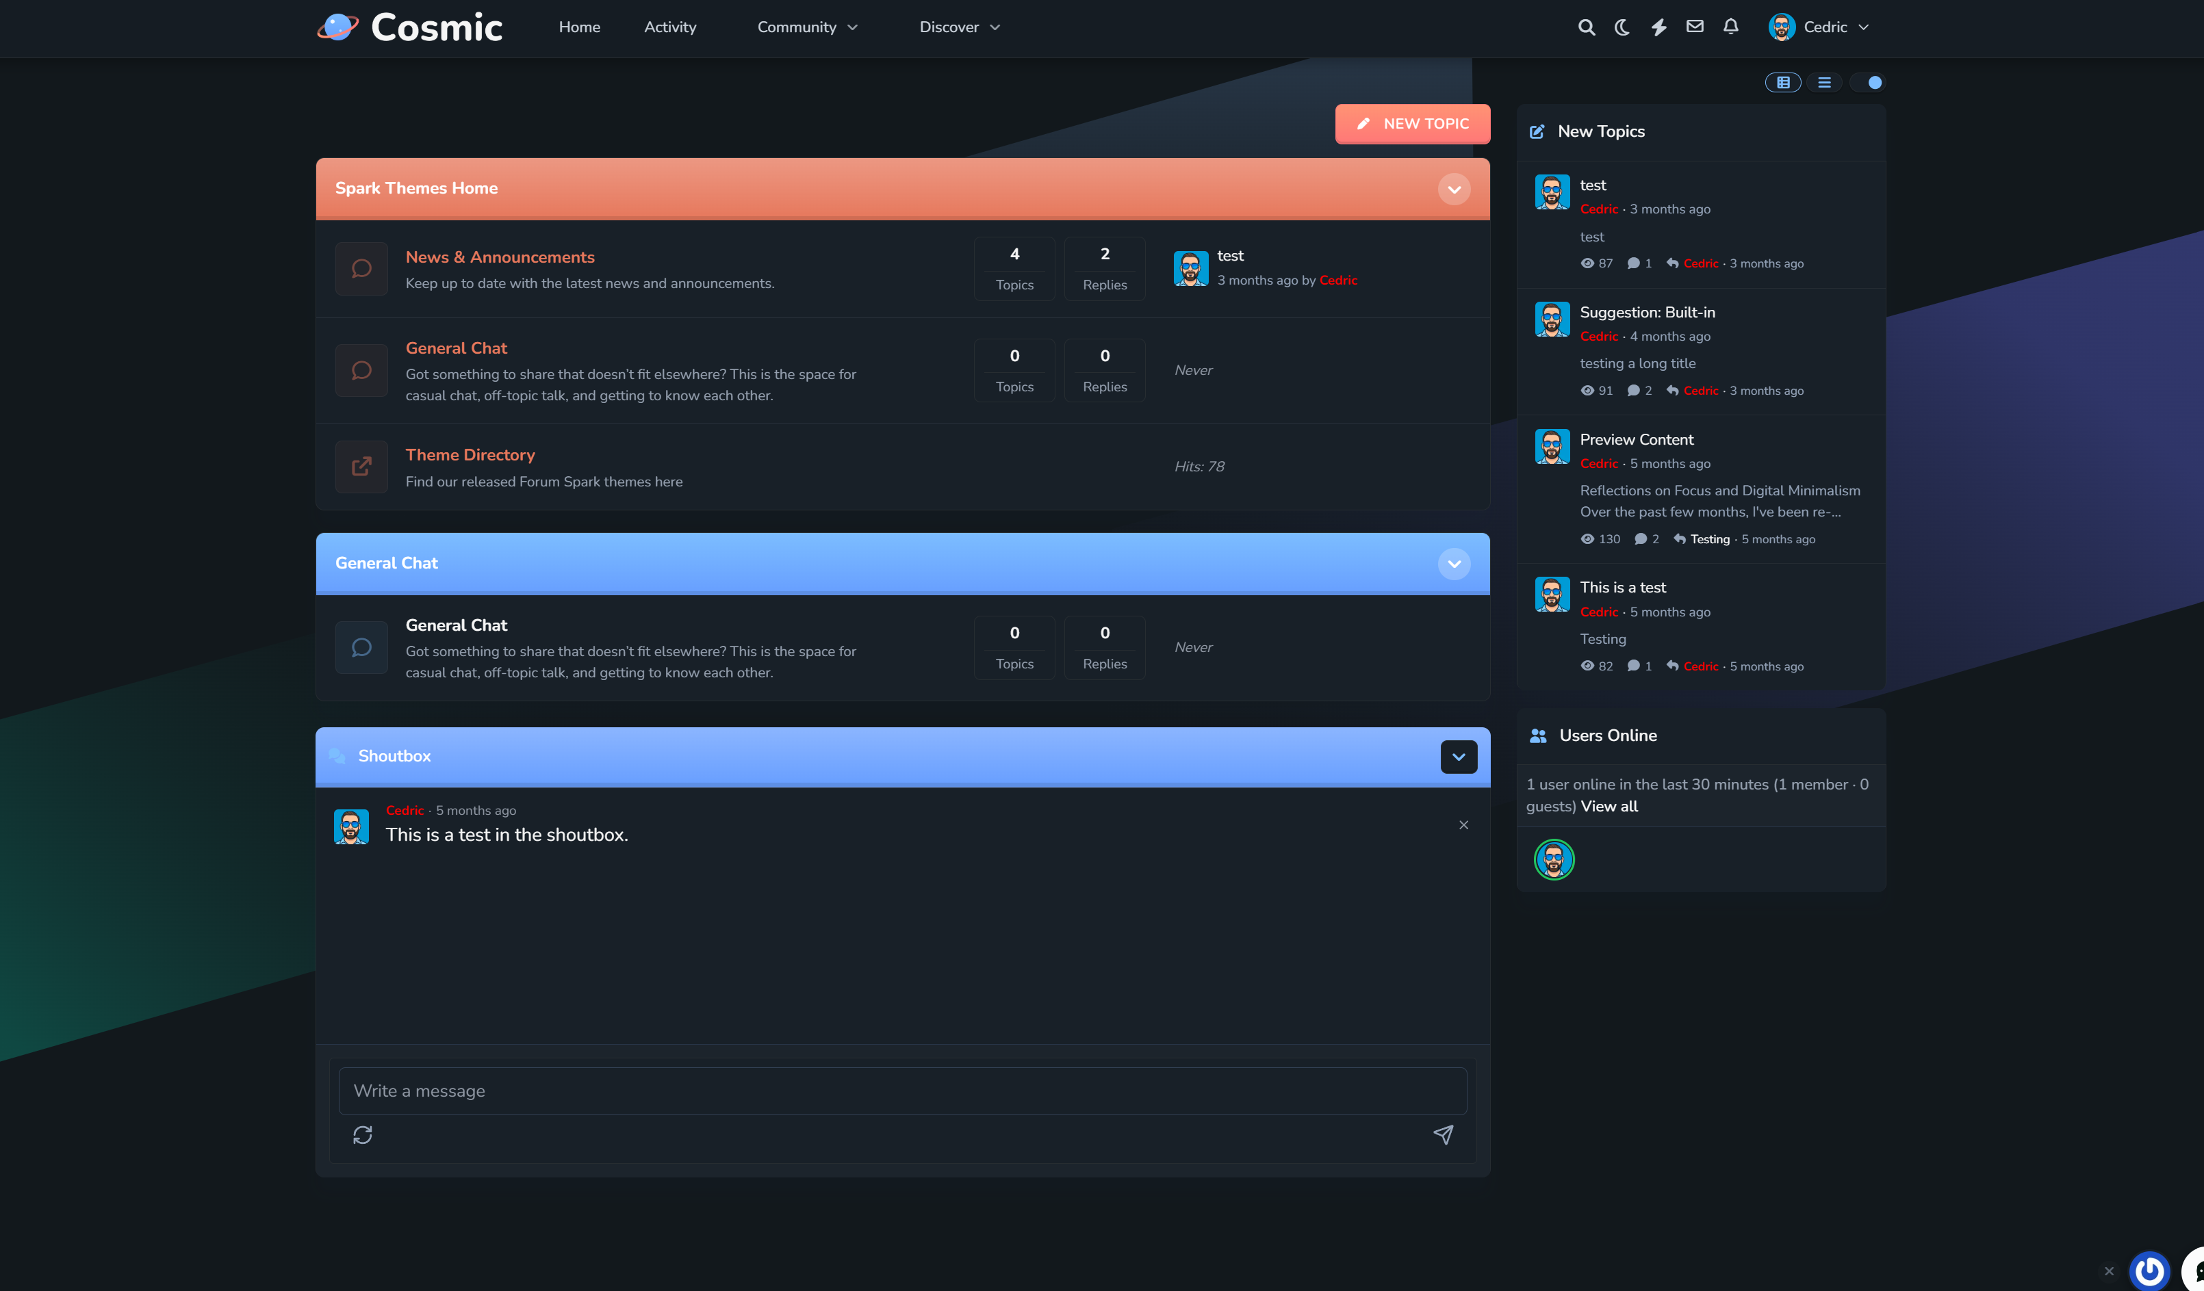Open the News & Announcements forum

[x=500, y=257]
